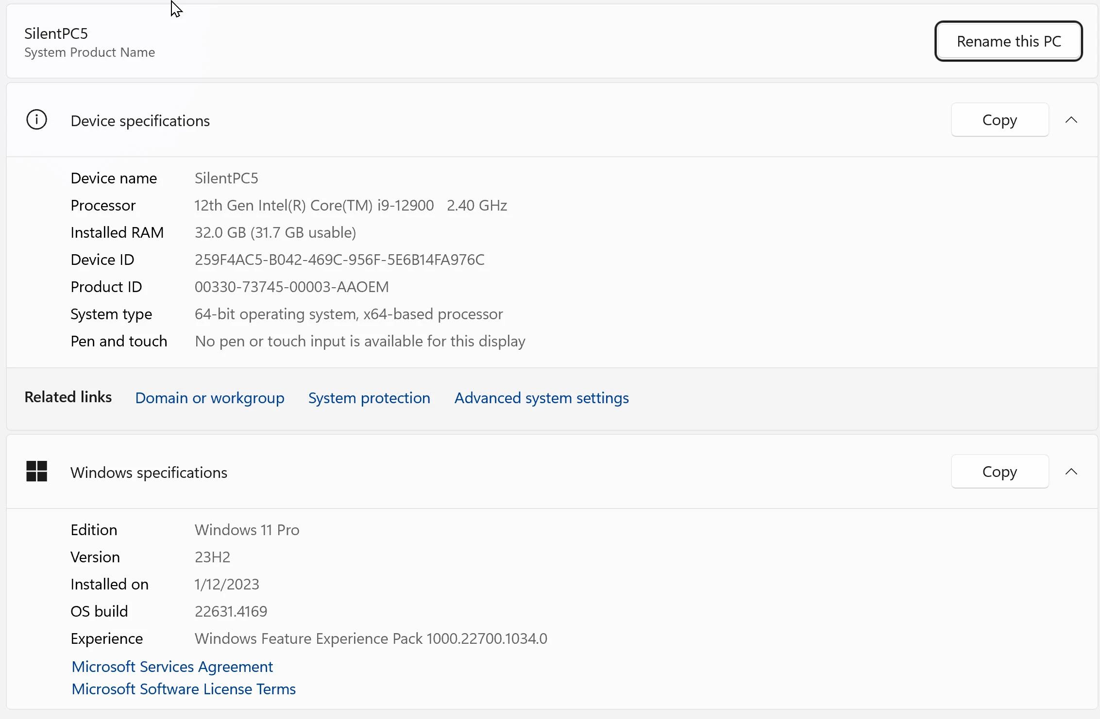Collapse the Device specifications section
Screen dimensions: 1100x719
(x=1071, y=120)
